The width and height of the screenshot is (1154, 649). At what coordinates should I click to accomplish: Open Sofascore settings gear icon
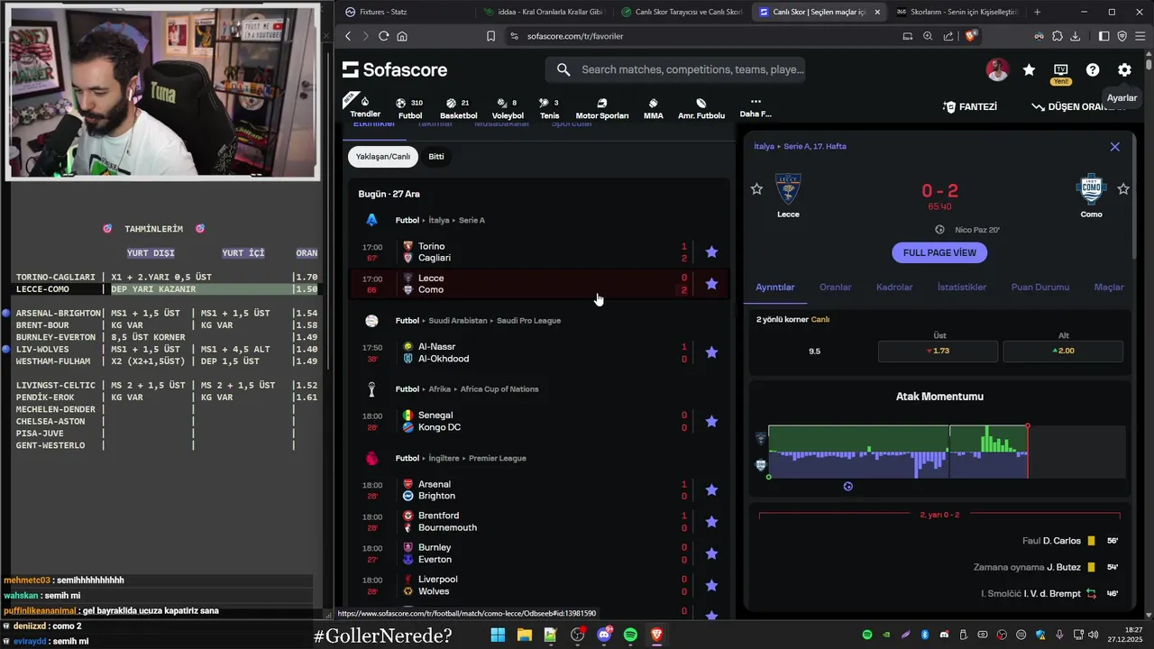1124,69
